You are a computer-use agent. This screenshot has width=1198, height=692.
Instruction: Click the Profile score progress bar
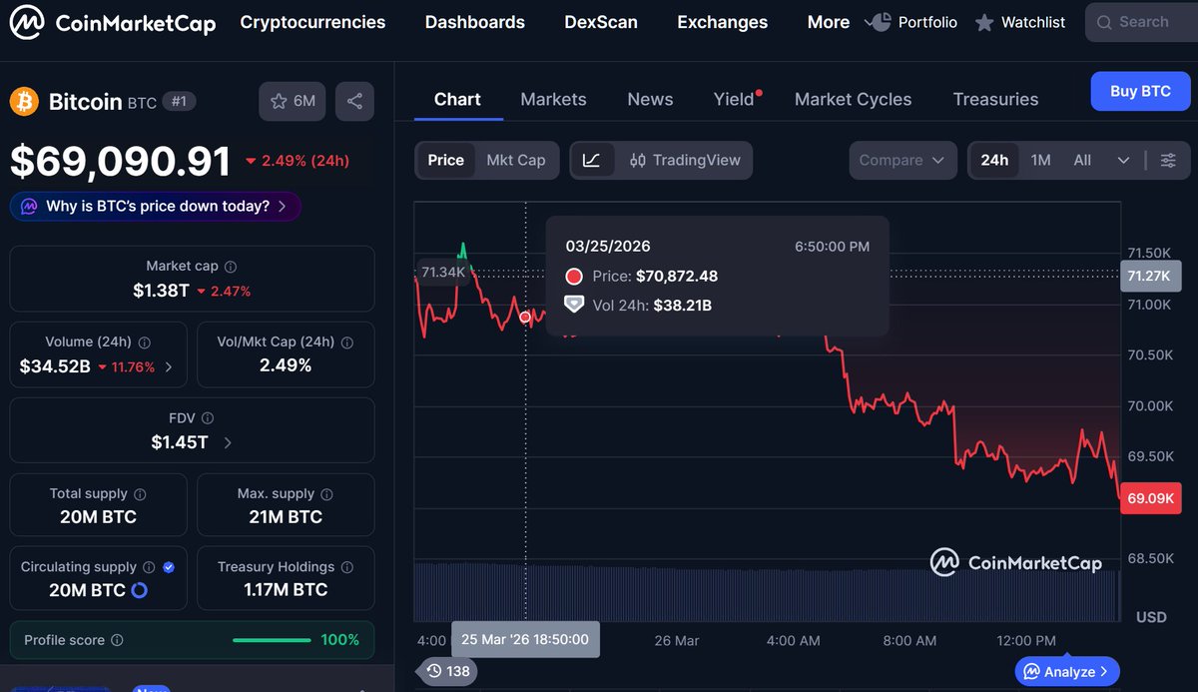pyautogui.click(x=270, y=640)
